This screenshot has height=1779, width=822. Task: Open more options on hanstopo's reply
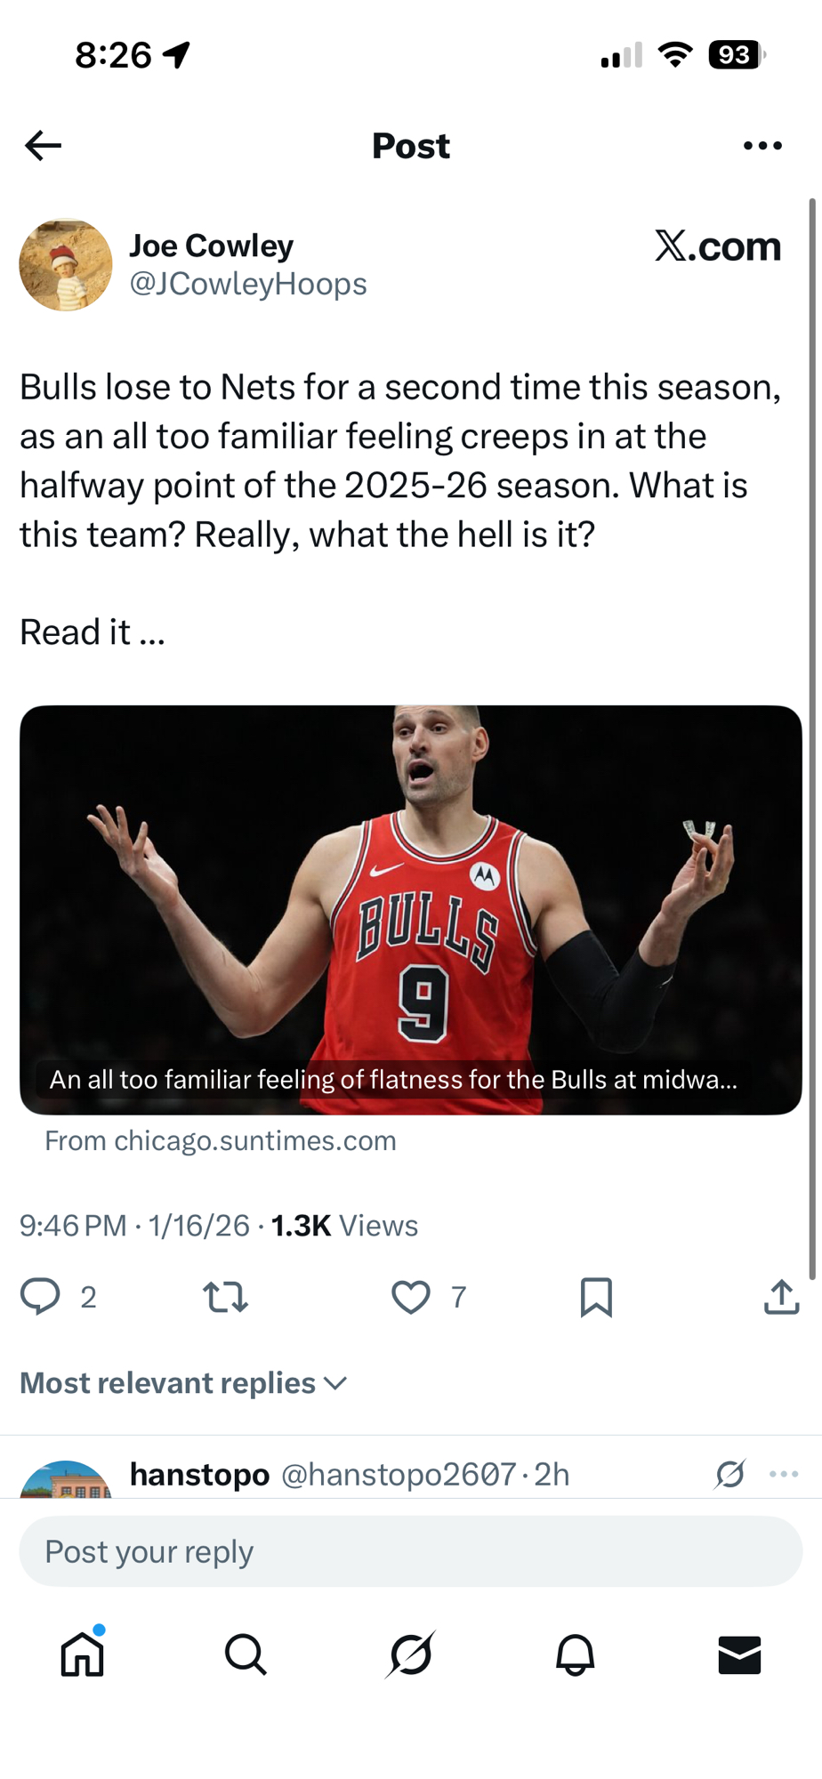click(784, 1474)
